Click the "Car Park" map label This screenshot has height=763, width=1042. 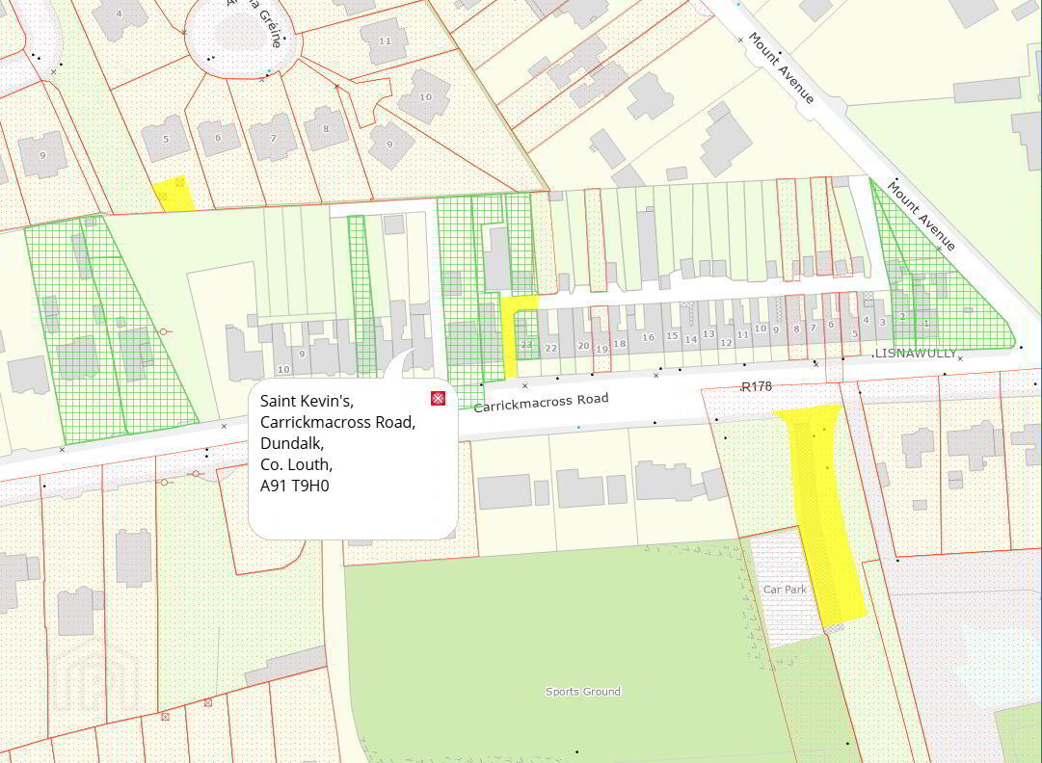pos(785,590)
